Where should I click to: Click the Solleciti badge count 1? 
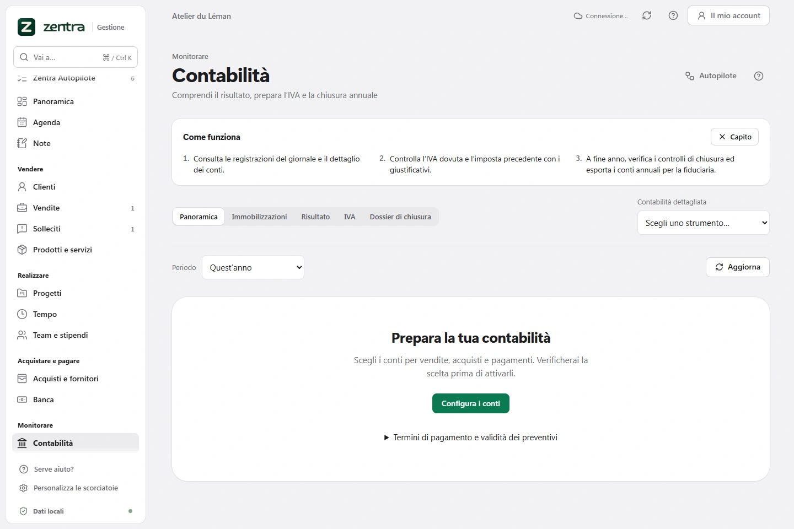pos(132,229)
